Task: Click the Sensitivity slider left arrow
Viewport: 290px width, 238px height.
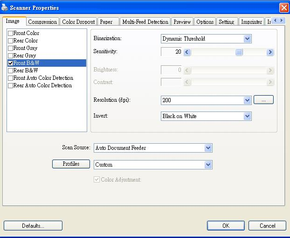Action: pyautogui.click(x=187, y=52)
